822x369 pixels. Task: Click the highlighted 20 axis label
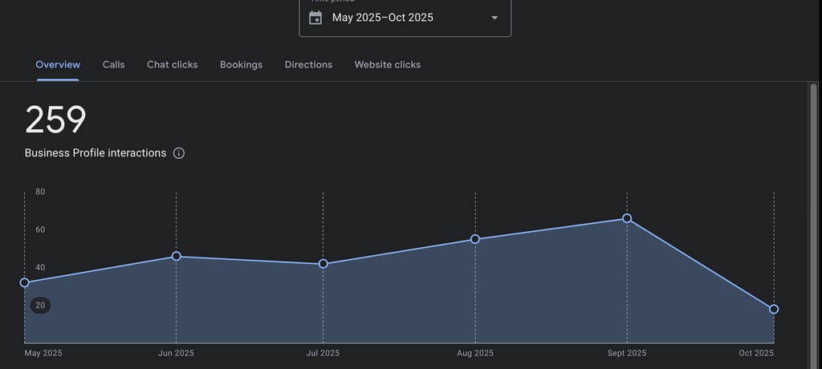pyautogui.click(x=40, y=305)
